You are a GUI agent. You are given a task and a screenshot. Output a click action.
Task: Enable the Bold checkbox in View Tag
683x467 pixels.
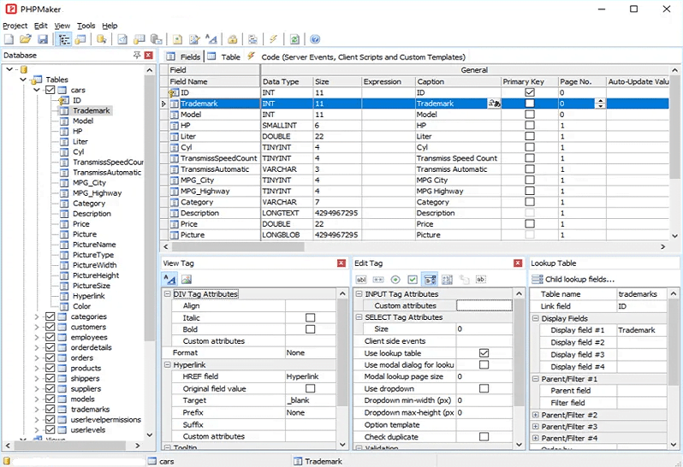pyautogui.click(x=310, y=329)
